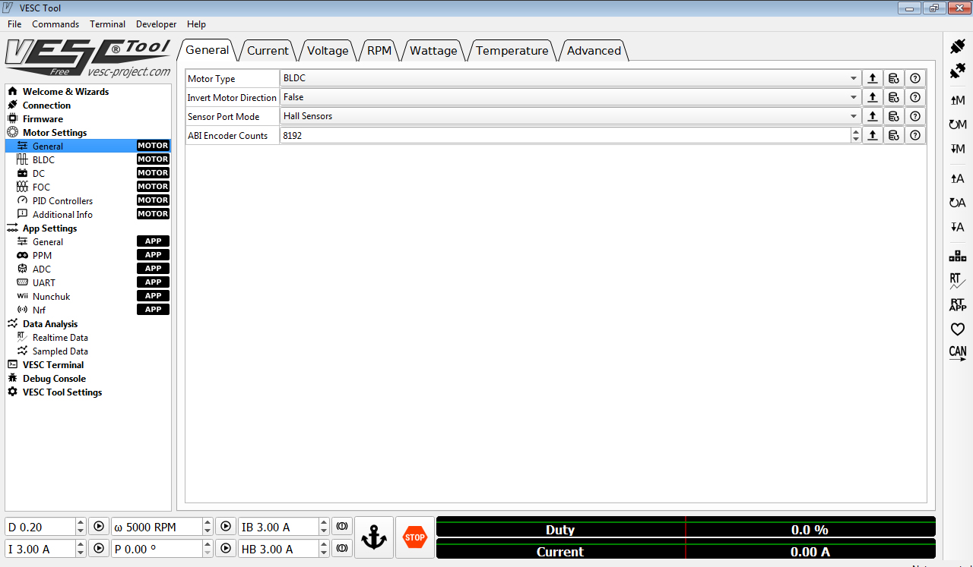This screenshot has height=567, width=973.
Task: Read default value icon for ABI Encoder Counts
Action: pyautogui.click(x=894, y=135)
